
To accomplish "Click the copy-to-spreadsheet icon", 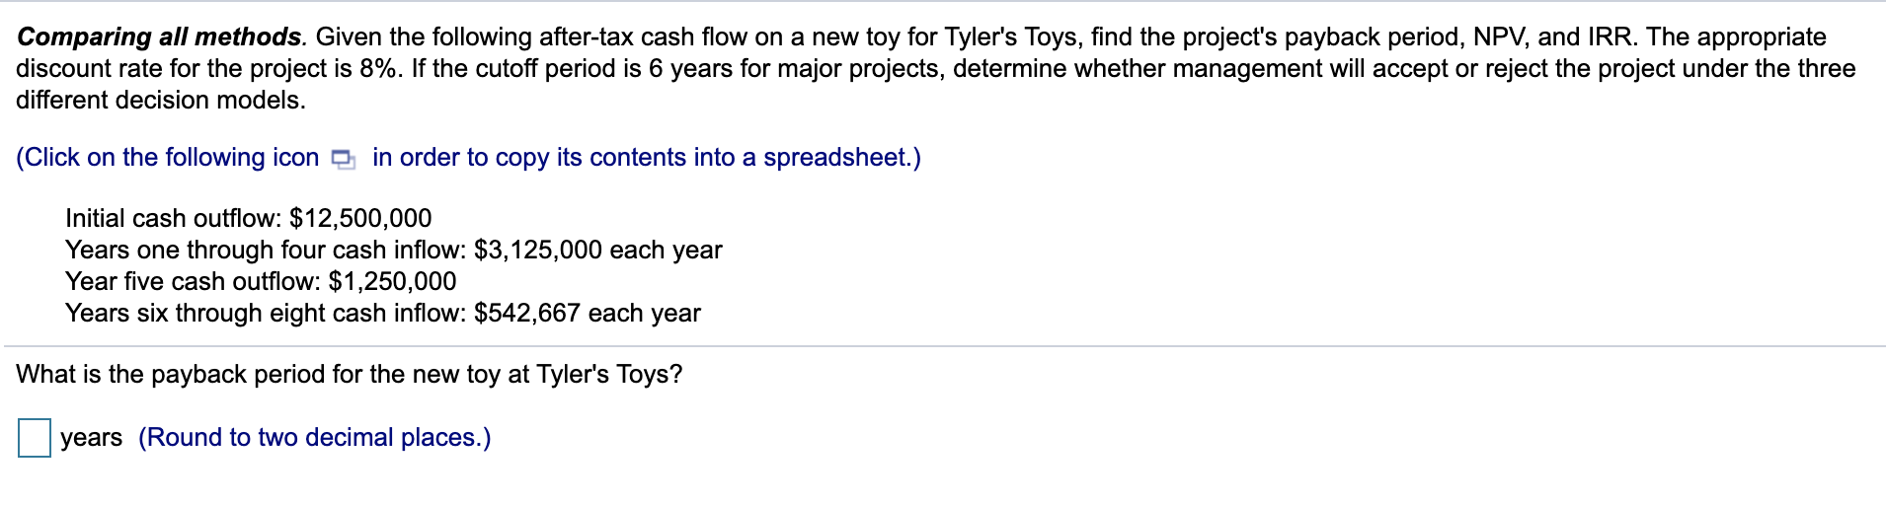I will click(344, 159).
